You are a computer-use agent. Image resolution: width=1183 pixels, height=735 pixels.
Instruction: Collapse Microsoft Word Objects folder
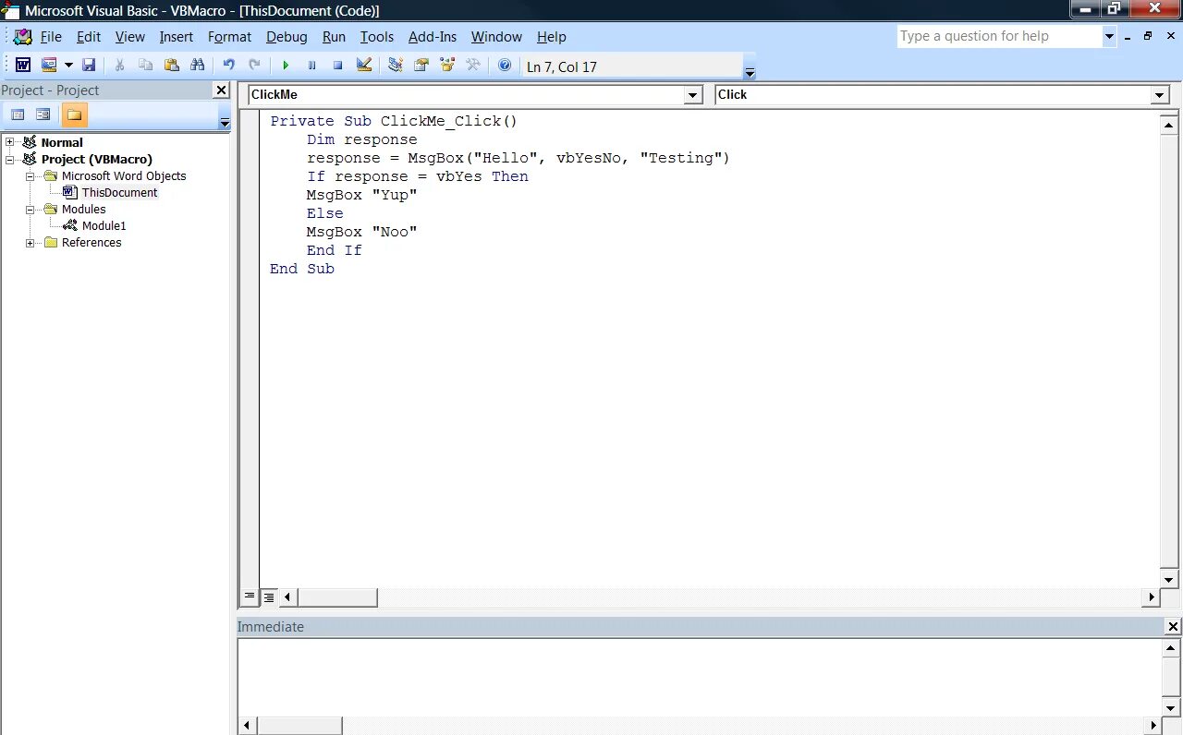click(30, 175)
